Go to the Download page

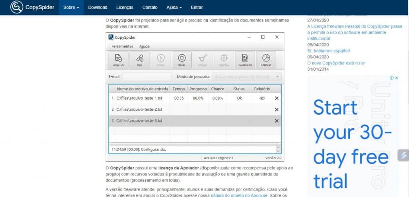click(x=97, y=7)
